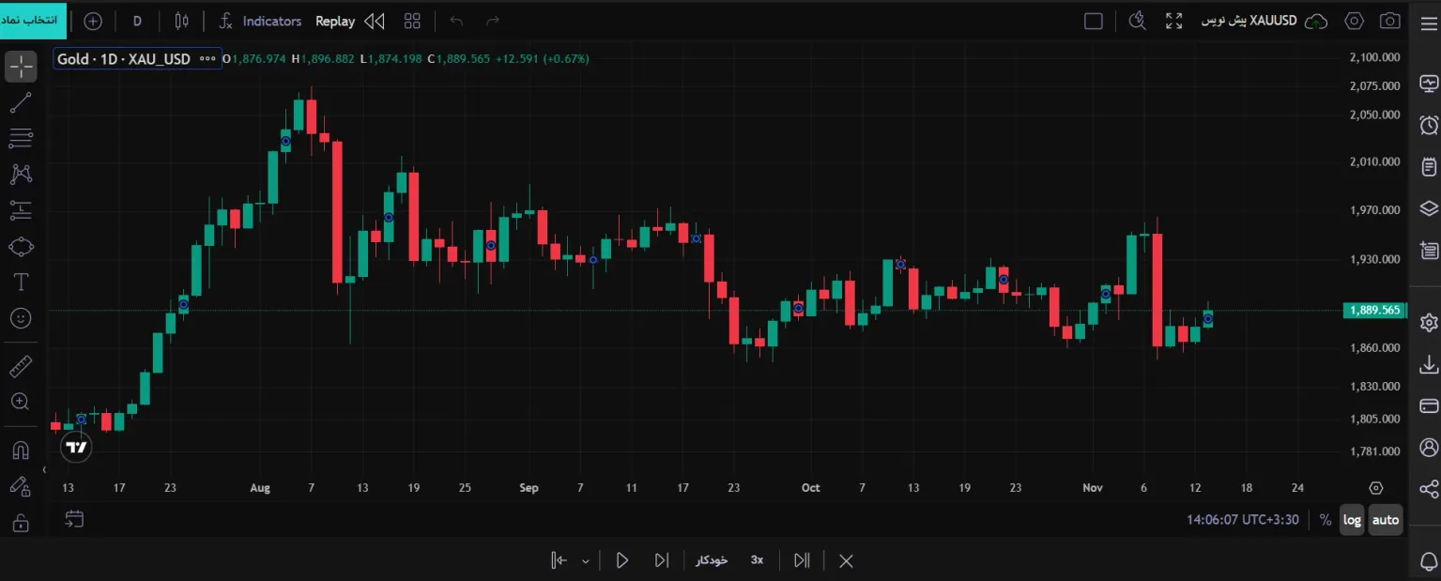Click the cloud save icon beside XAUUSD
This screenshot has width=1441, height=581.
point(1317,21)
